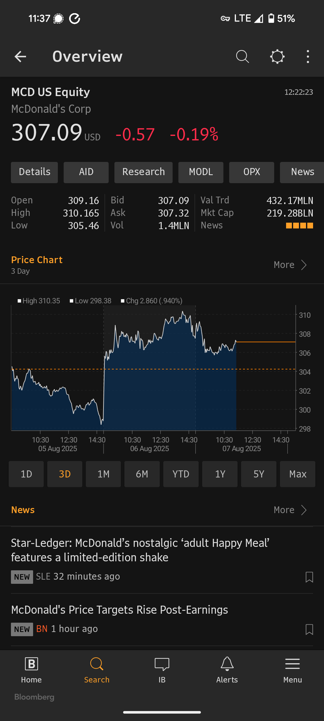
Task: Tap the 05 Aug 2025 chart date label
Action: click(58, 449)
